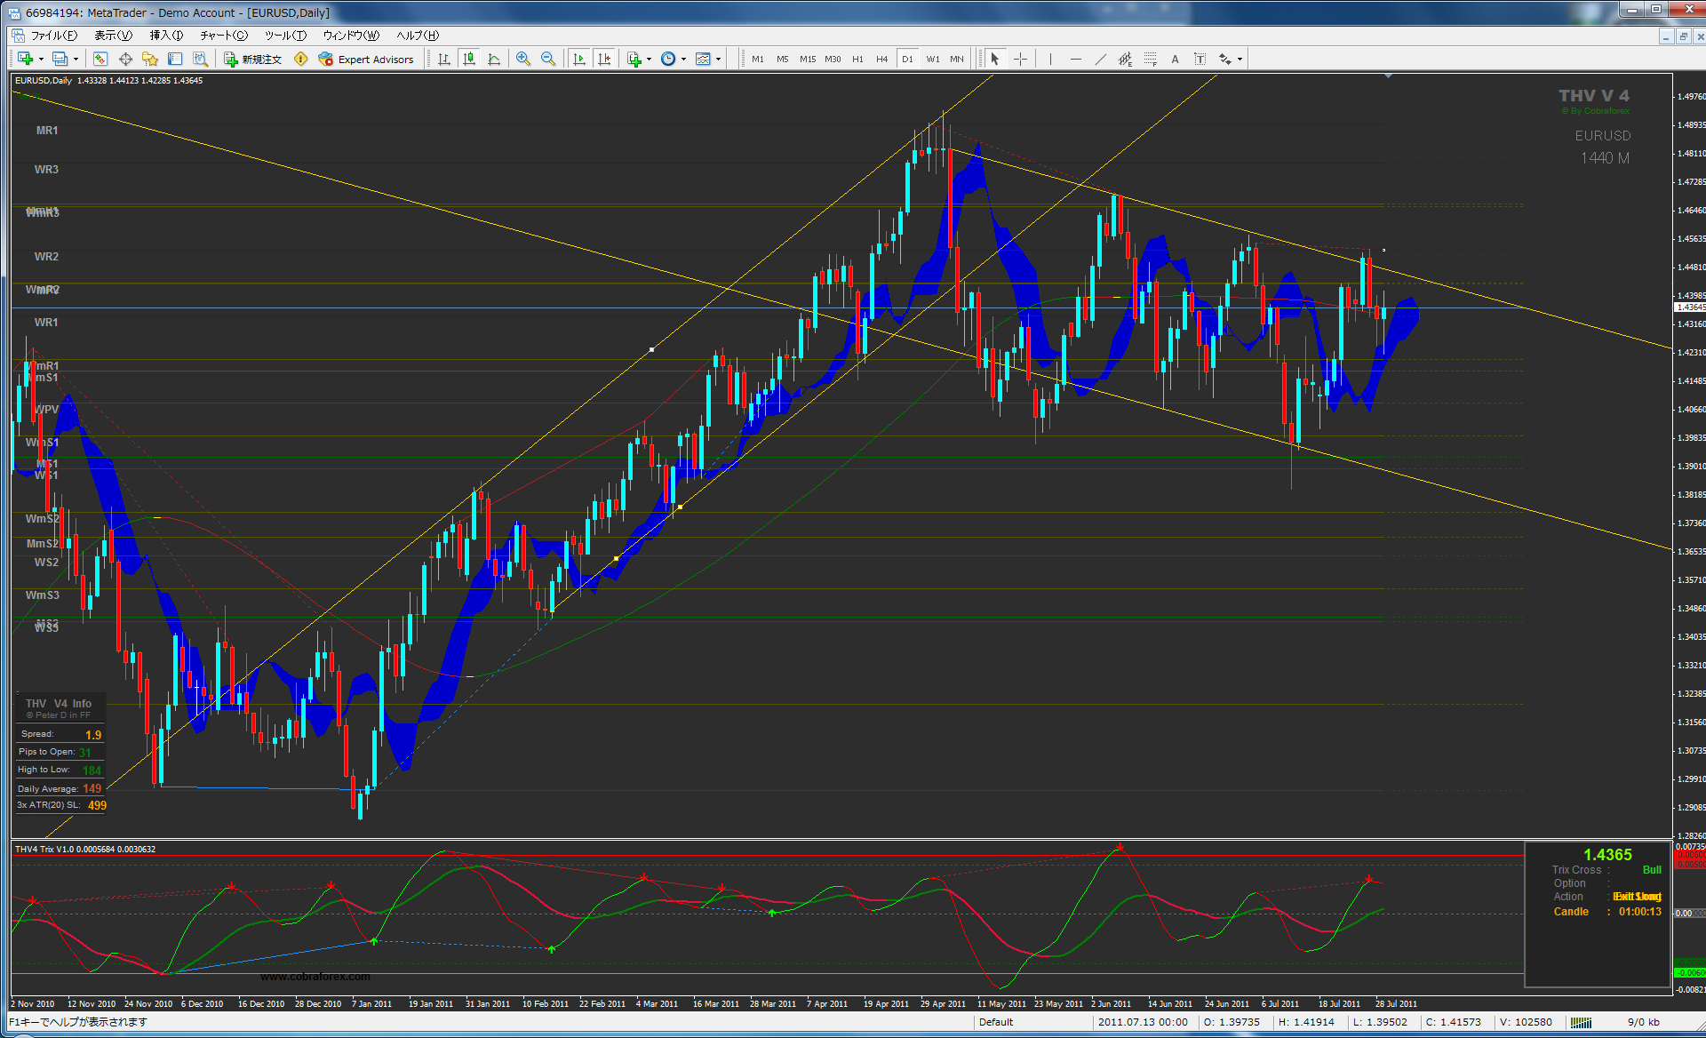1706x1038 pixels.
Task: Open the チャート(C) menu
Action: tap(223, 36)
